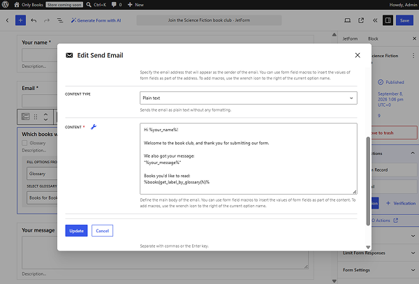Close the settings sidebar
Image resolution: width=419 pixels, height=284 pixels.
point(414,38)
